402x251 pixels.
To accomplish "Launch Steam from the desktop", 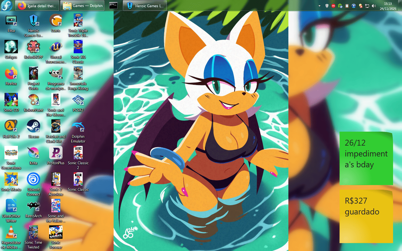I will pos(33,127).
